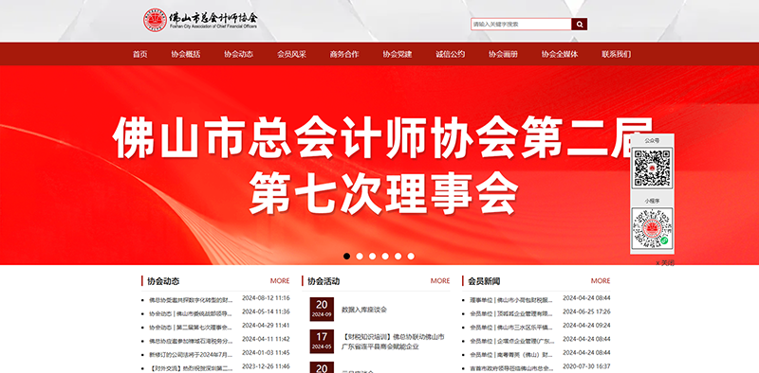Click the timestamp 2024-04-24 09:24

586,325
